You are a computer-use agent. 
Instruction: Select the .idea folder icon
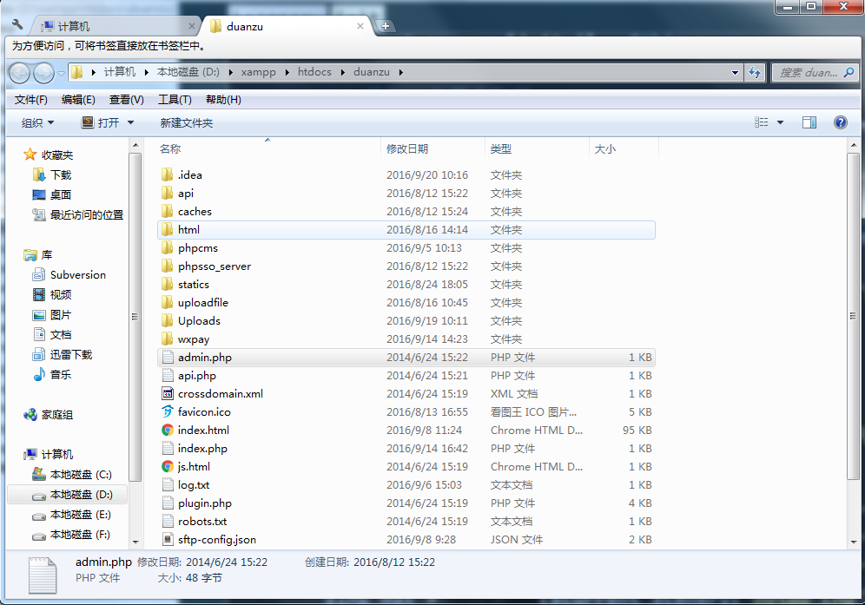coord(167,174)
